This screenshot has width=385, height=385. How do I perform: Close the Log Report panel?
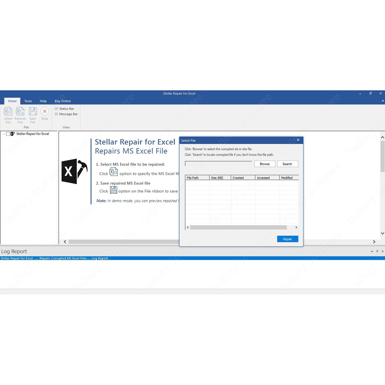(x=382, y=251)
